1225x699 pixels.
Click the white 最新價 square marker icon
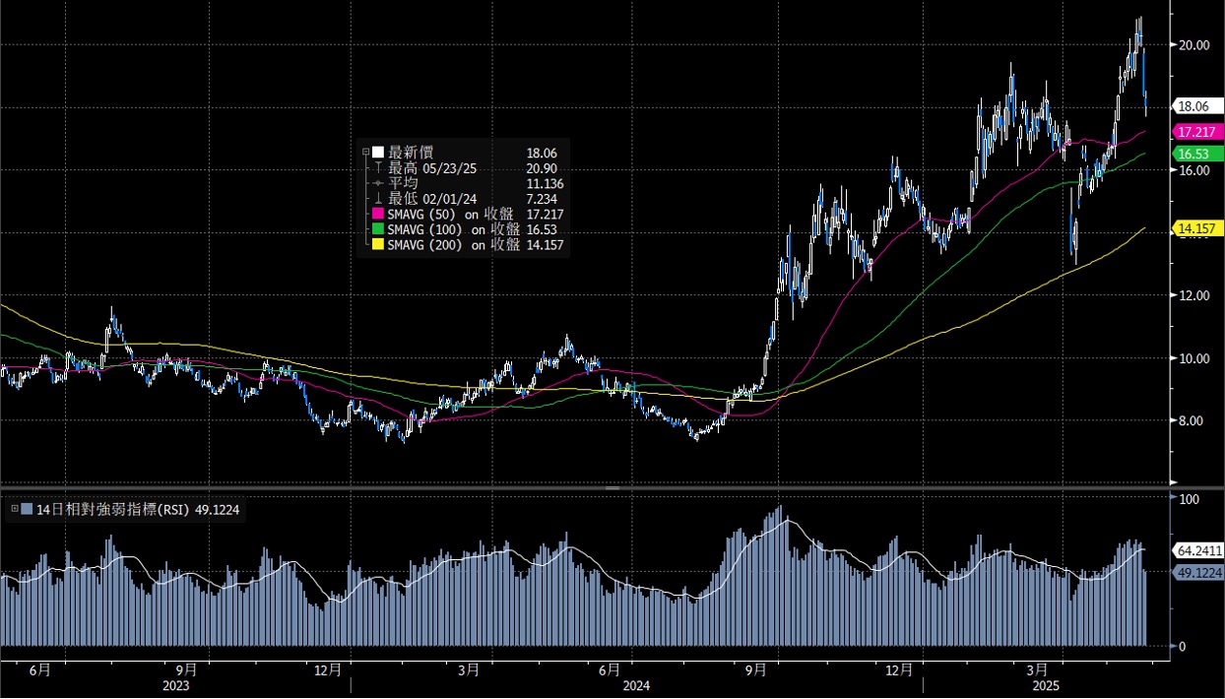[x=377, y=153]
